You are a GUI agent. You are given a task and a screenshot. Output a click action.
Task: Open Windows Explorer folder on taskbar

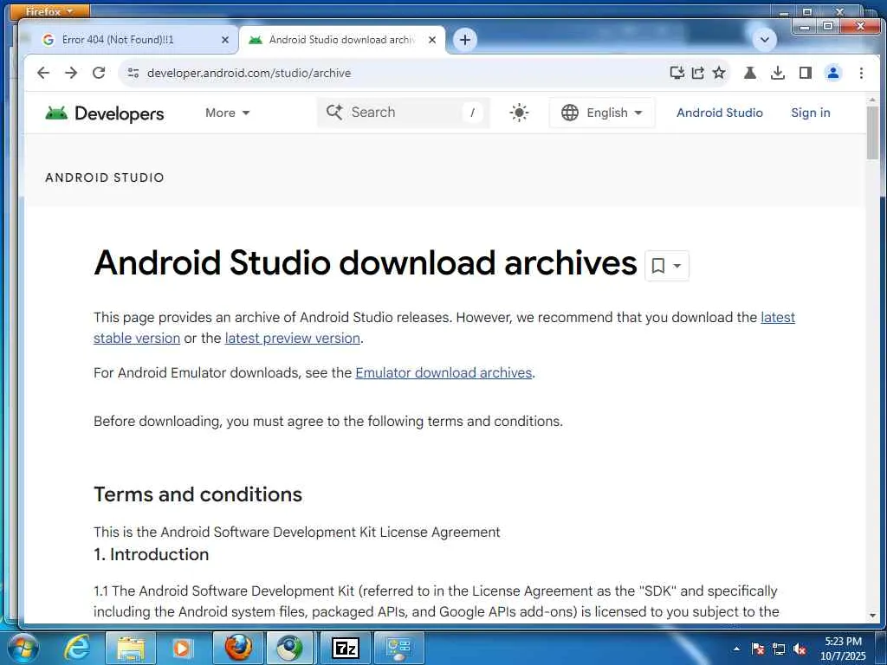coord(131,648)
